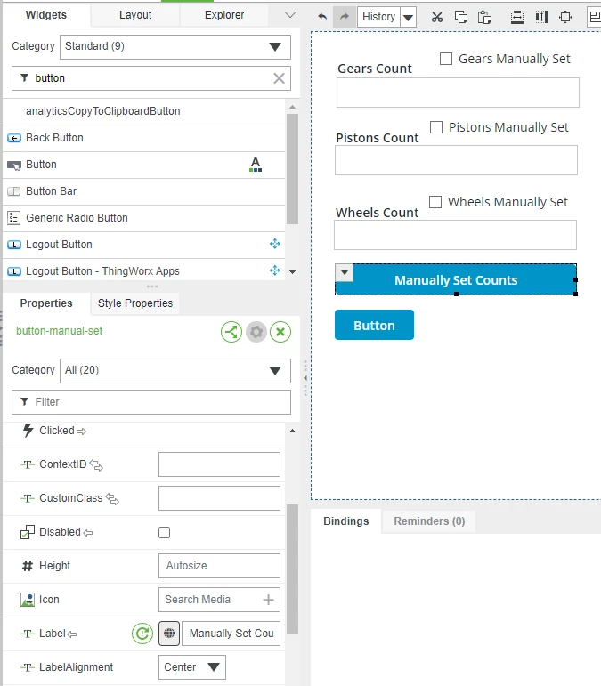Click the Pistons Count text field
Screen dimensions: 601x686
click(456, 160)
